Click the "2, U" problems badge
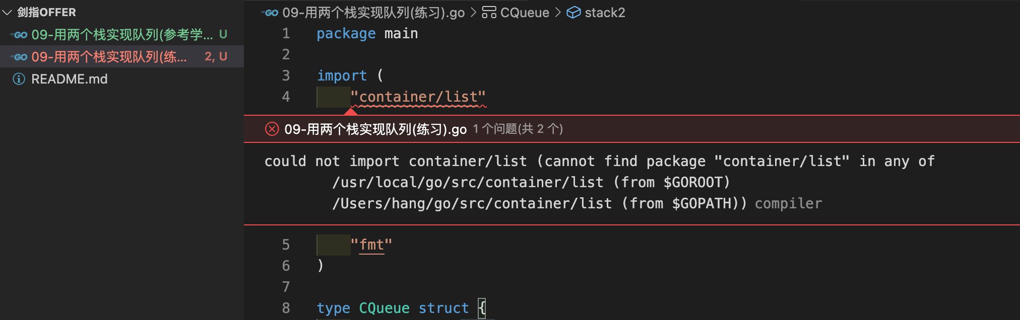The width and height of the screenshot is (1020, 320). pos(216,56)
